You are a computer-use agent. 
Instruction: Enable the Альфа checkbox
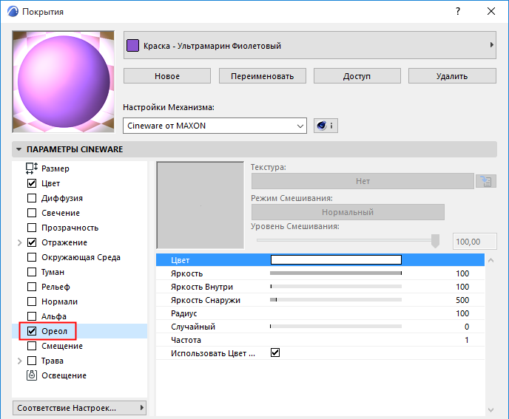(x=32, y=316)
